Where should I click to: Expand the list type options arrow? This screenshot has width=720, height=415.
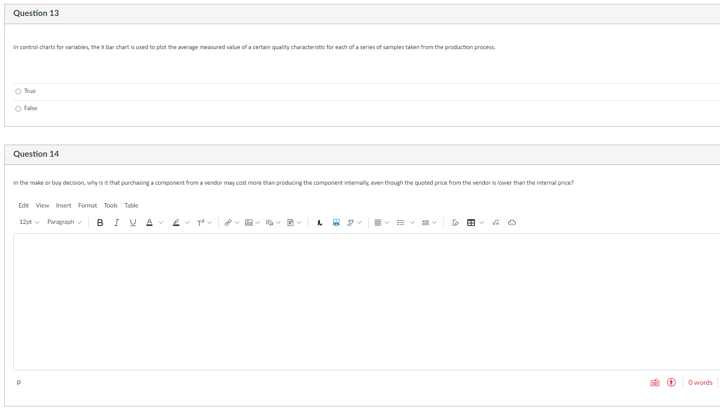[412, 223]
